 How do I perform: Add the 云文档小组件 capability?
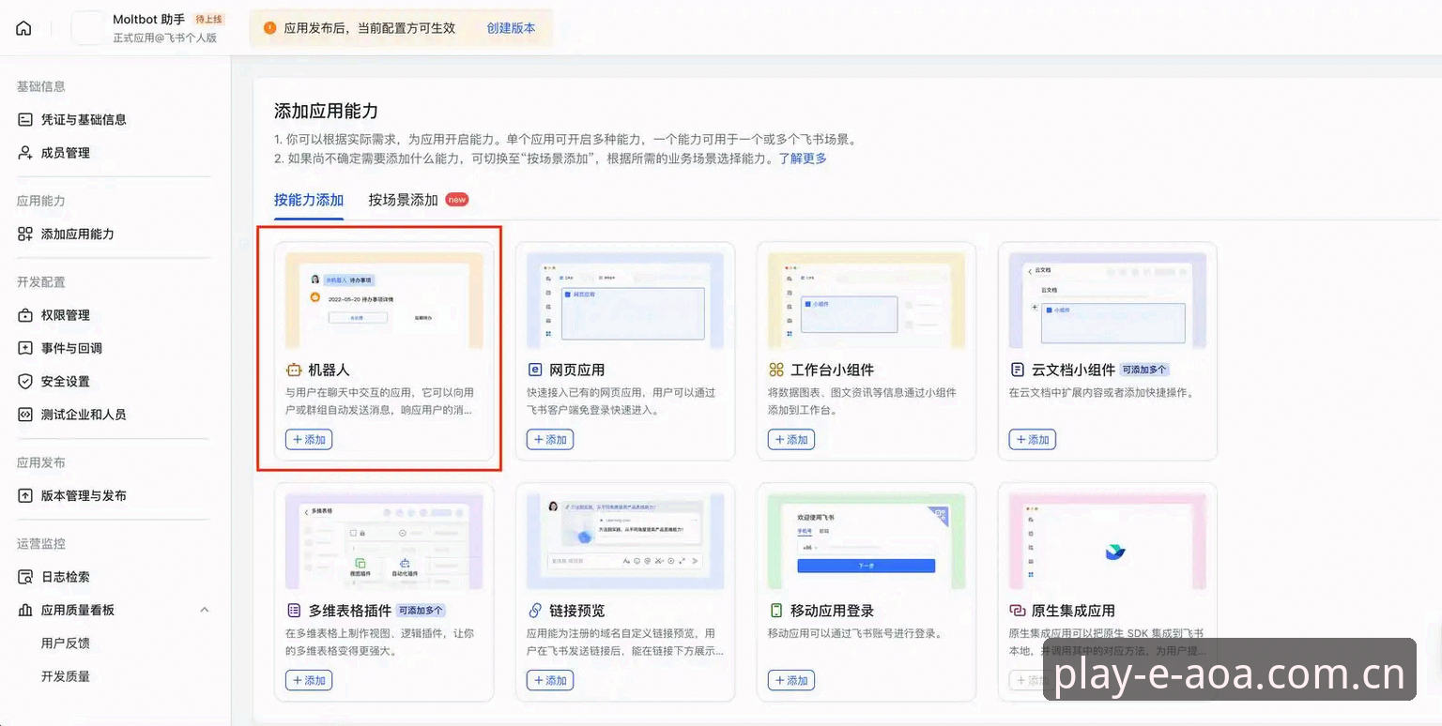click(1033, 439)
